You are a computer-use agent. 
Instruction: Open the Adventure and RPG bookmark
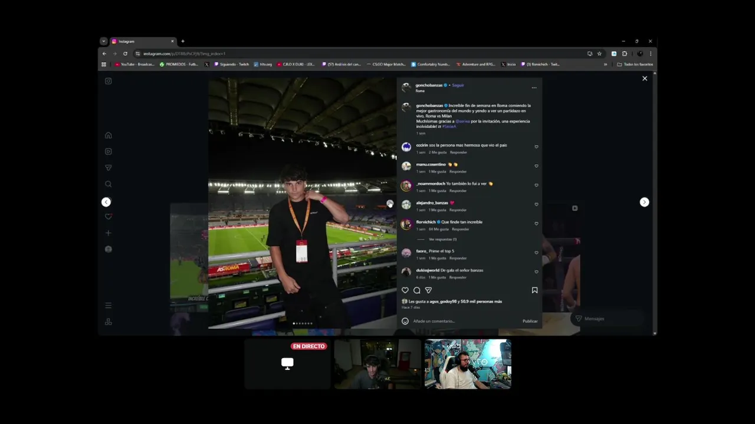coord(475,64)
